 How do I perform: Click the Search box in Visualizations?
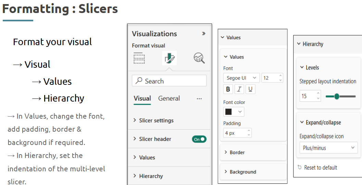[x=169, y=81]
